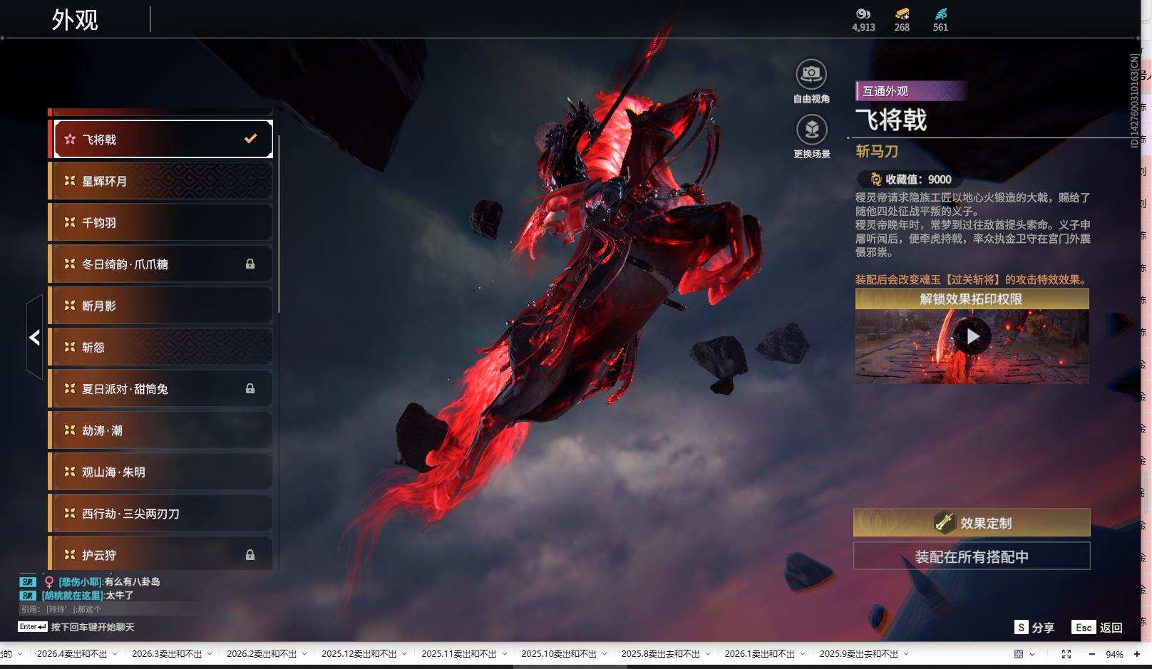Click 解锁效果拓印权限 banner
The image size is (1152, 669).
[972, 299]
